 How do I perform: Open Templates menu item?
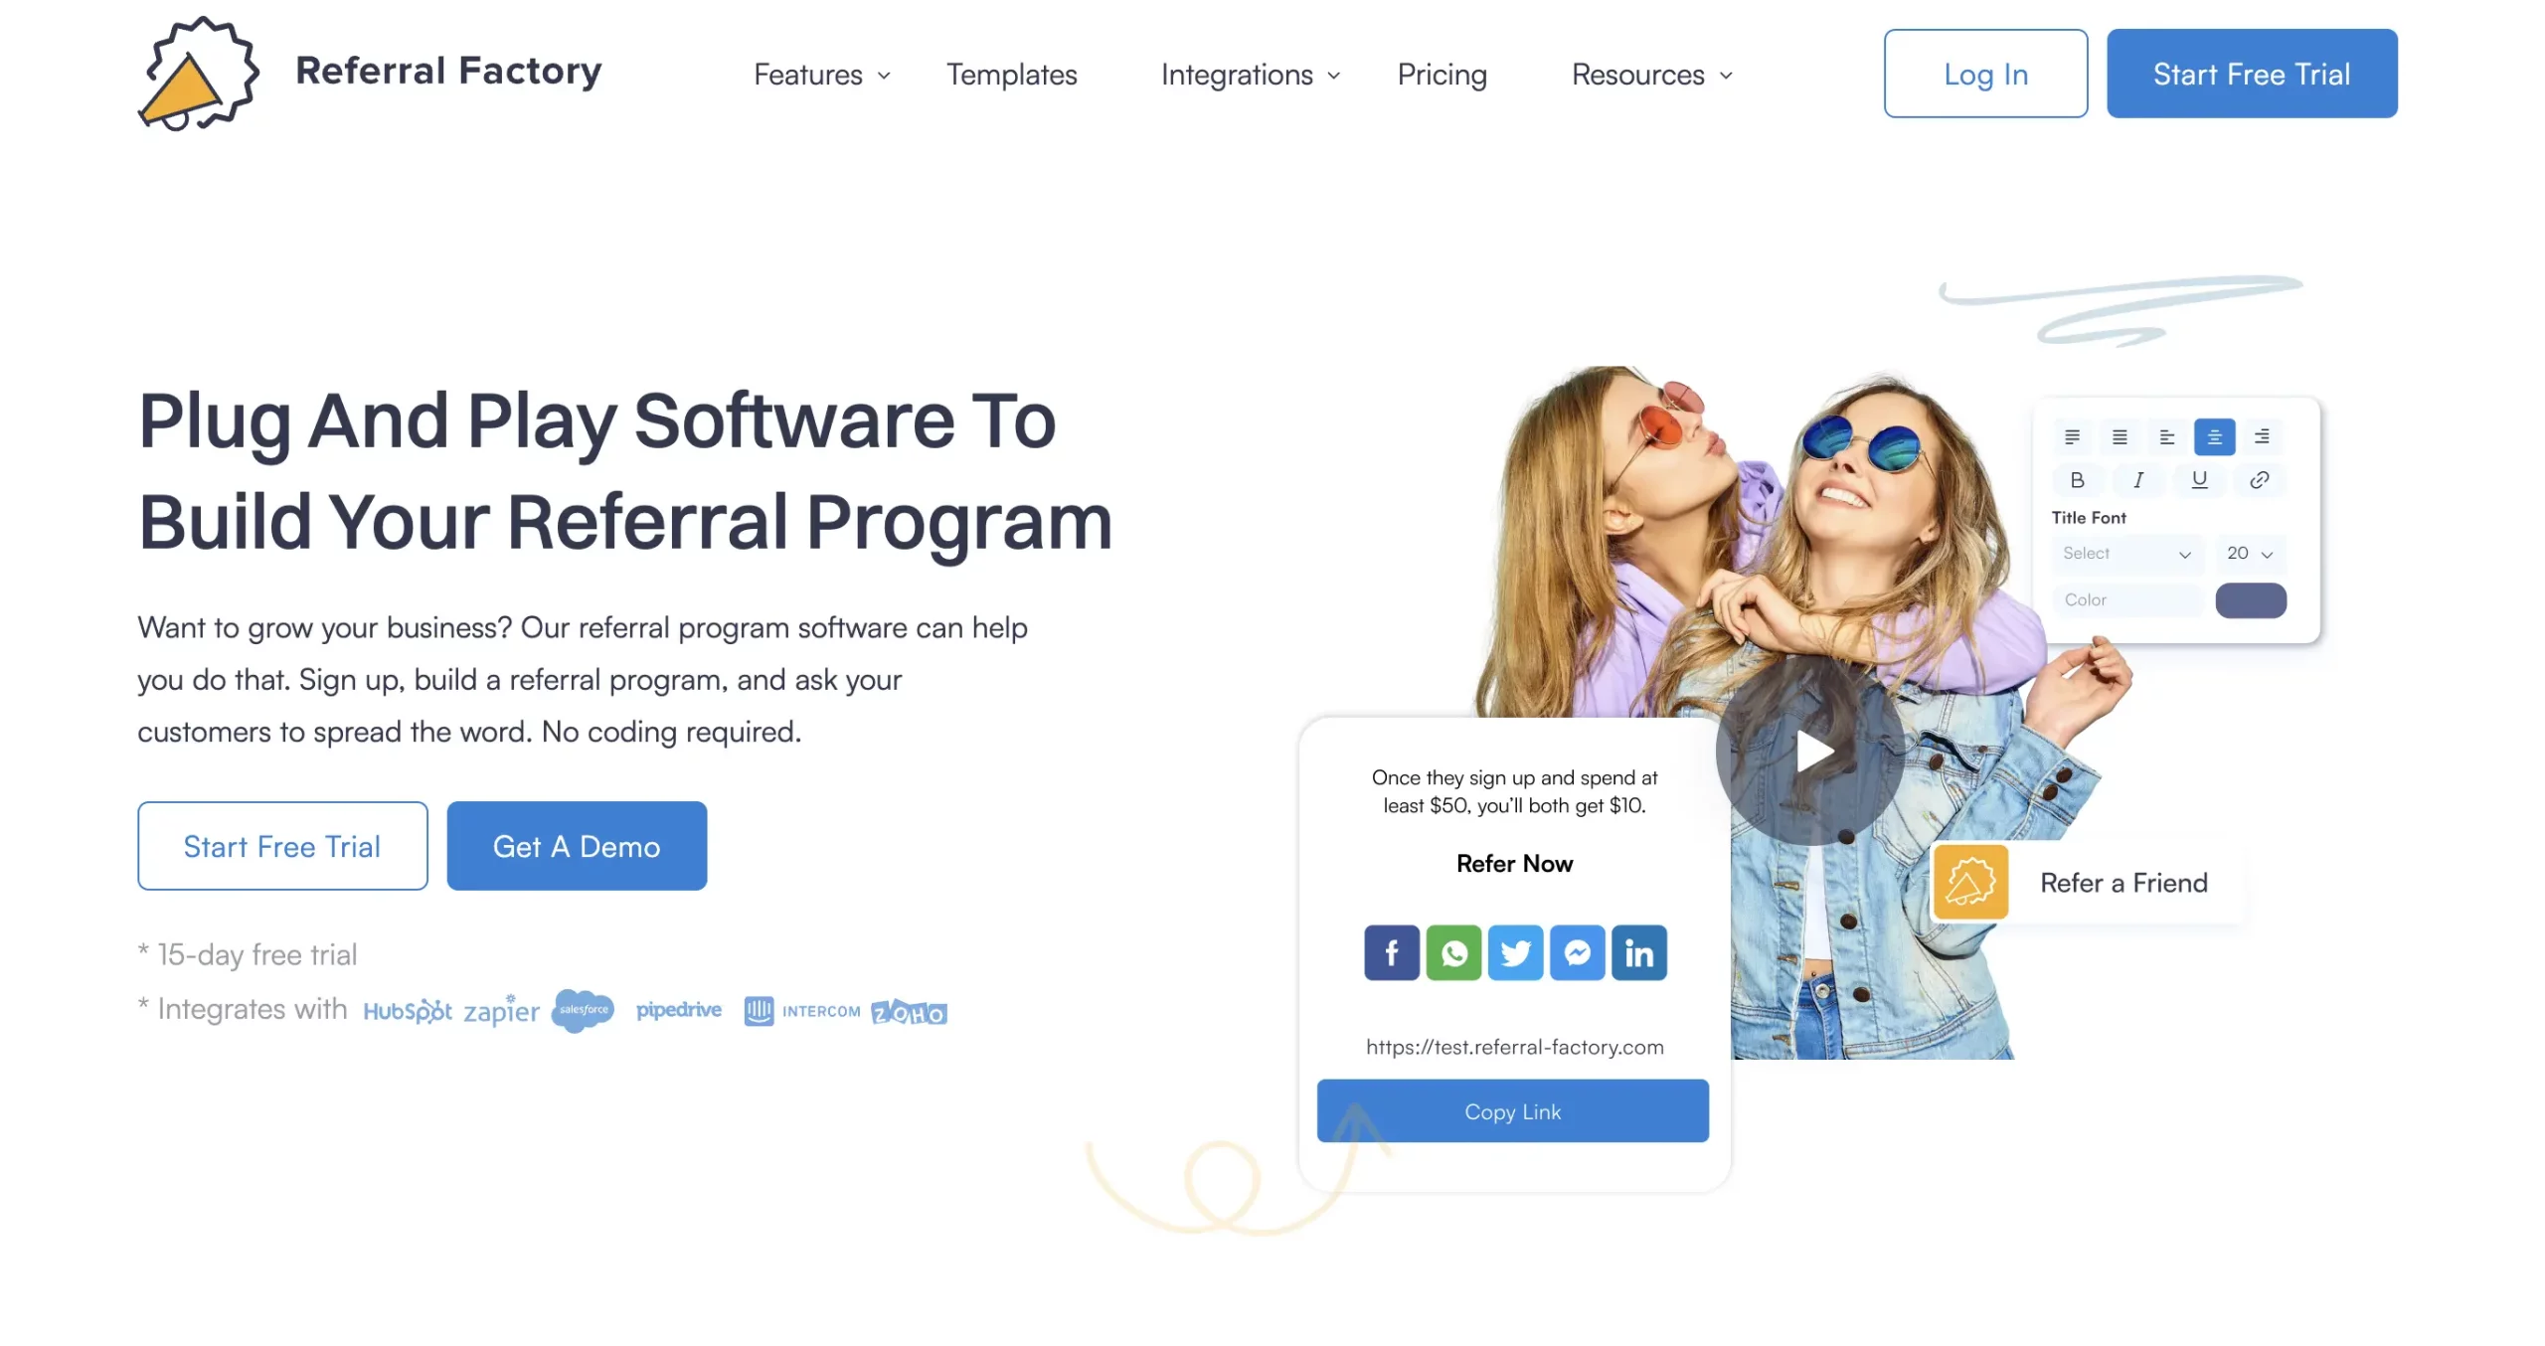(1012, 74)
